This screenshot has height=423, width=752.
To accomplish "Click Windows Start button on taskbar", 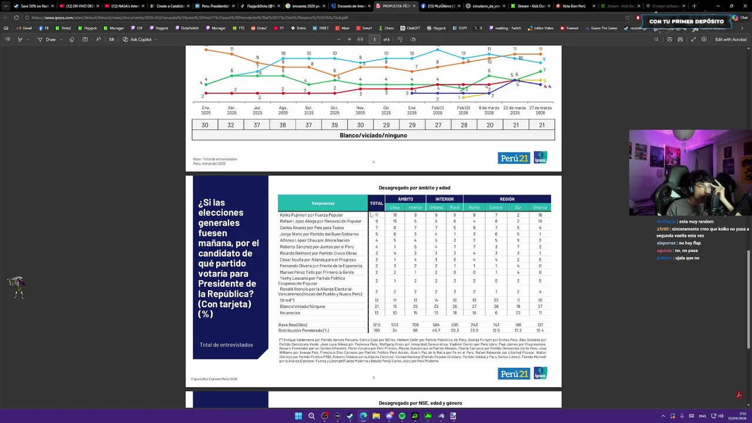I will 298,416.
